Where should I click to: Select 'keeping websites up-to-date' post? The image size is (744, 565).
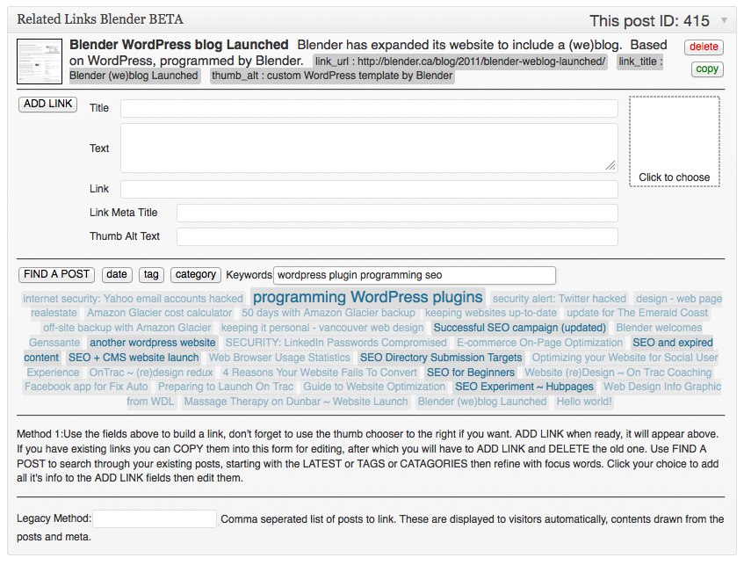[x=491, y=313]
